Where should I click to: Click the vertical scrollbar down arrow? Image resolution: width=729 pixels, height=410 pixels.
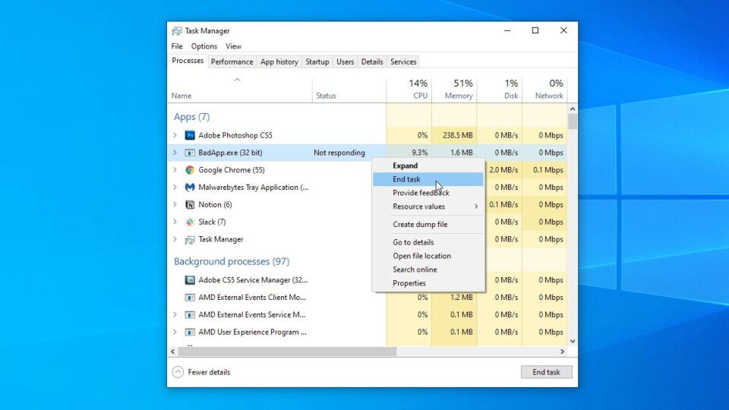pyautogui.click(x=573, y=342)
